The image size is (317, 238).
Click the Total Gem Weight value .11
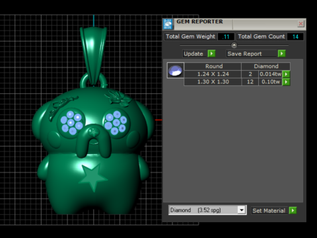[x=226, y=36]
